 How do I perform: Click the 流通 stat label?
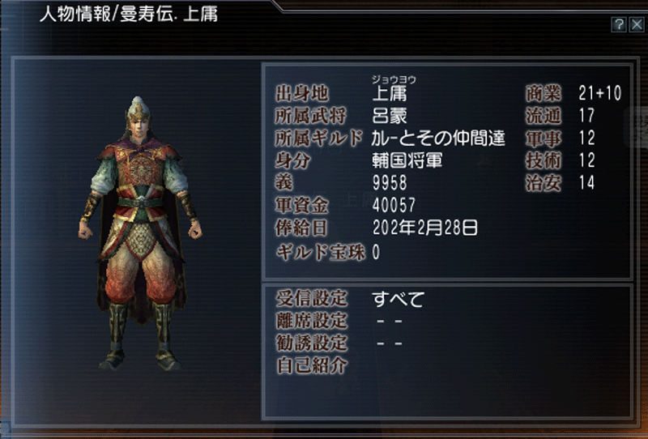click(x=544, y=116)
